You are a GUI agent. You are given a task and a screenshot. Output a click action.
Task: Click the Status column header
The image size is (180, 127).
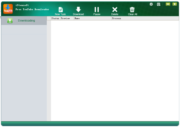coord(55,18)
